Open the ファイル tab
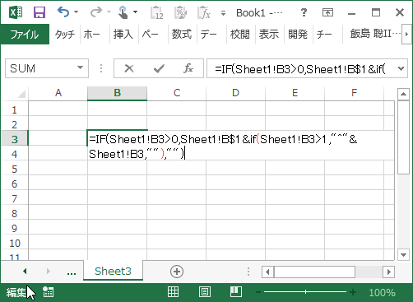Image resolution: width=413 pixels, height=302 pixels. pos(25,34)
